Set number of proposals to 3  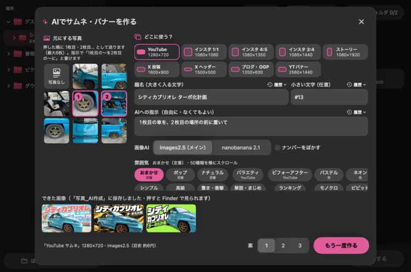point(300,246)
